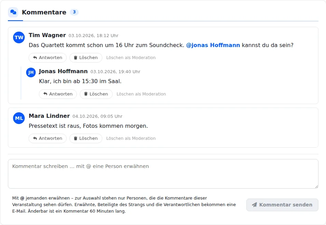Click the Jonas Hoffmann author name
The width and height of the screenshot is (326, 225).
tap(63, 71)
